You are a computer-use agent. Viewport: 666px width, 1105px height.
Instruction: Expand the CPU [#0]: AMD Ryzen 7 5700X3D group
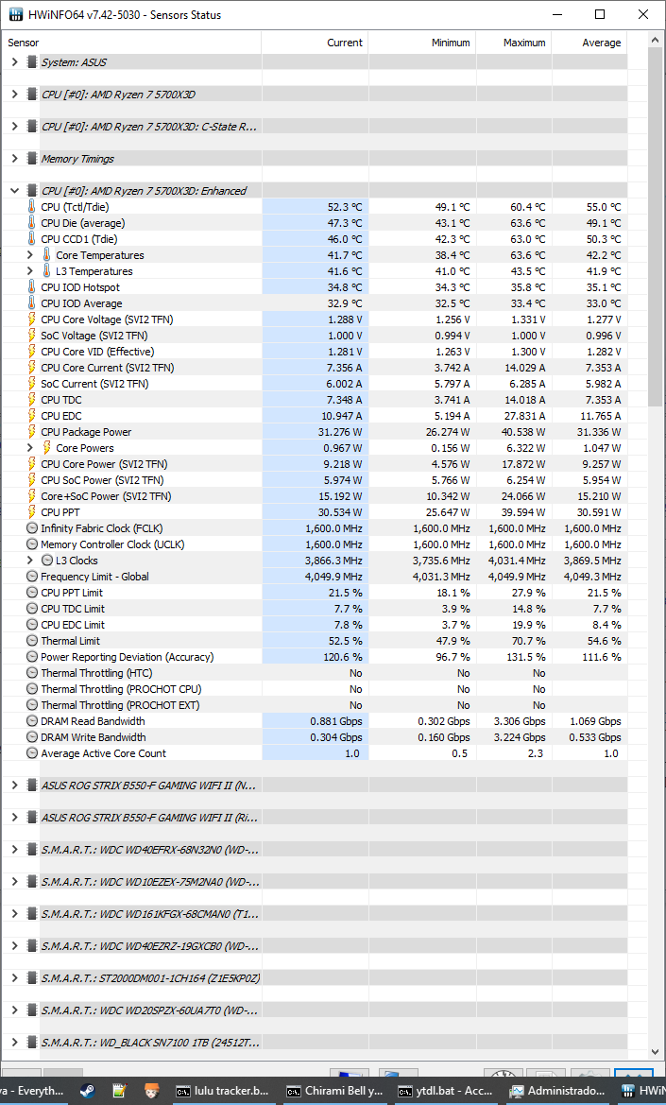coord(14,94)
